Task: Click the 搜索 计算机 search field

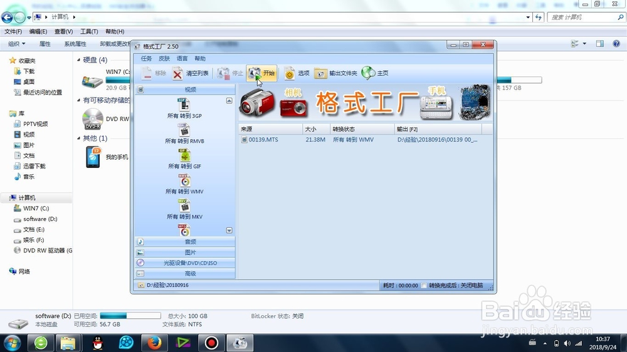Action: pos(586,17)
